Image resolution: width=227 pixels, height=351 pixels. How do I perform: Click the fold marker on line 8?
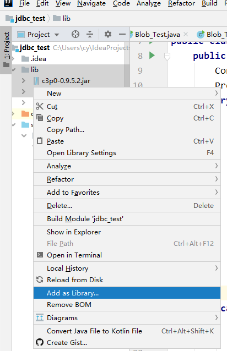(167, 56)
